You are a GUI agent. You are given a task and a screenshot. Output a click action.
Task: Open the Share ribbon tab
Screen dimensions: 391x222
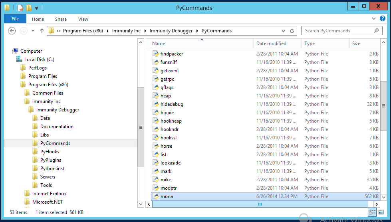coord(61,19)
